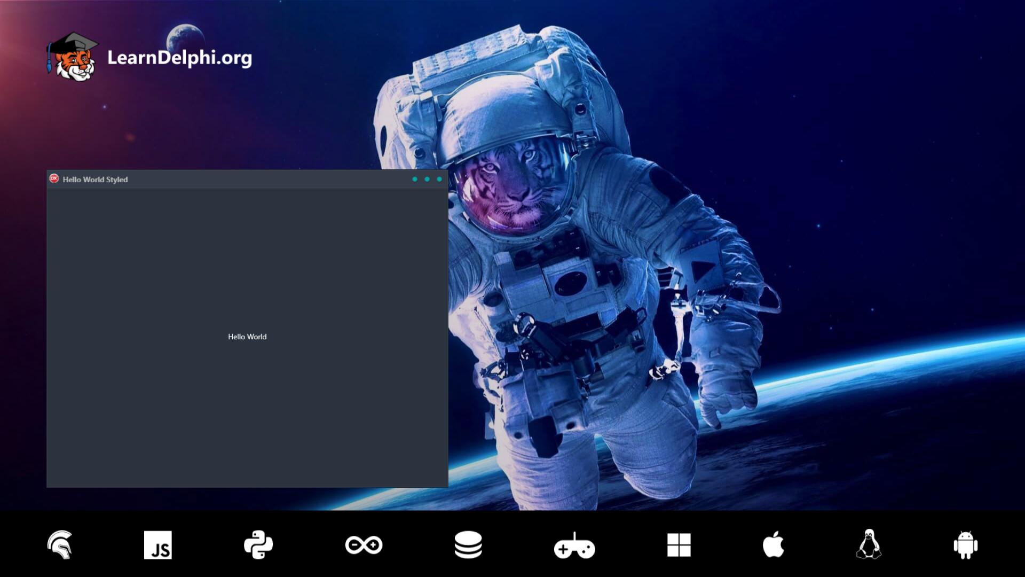Click the game controller icon
The image size is (1025, 577).
pos(574,545)
